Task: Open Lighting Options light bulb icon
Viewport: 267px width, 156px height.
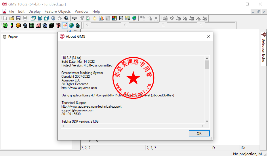Action: (94, 18)
